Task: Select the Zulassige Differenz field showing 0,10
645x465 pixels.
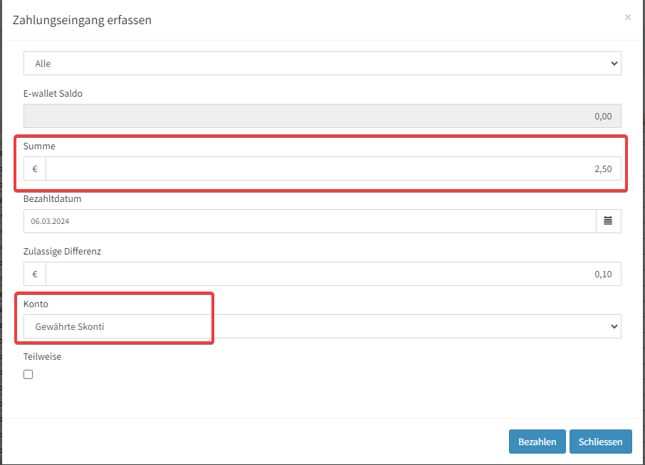Action: tap(332, 274)
